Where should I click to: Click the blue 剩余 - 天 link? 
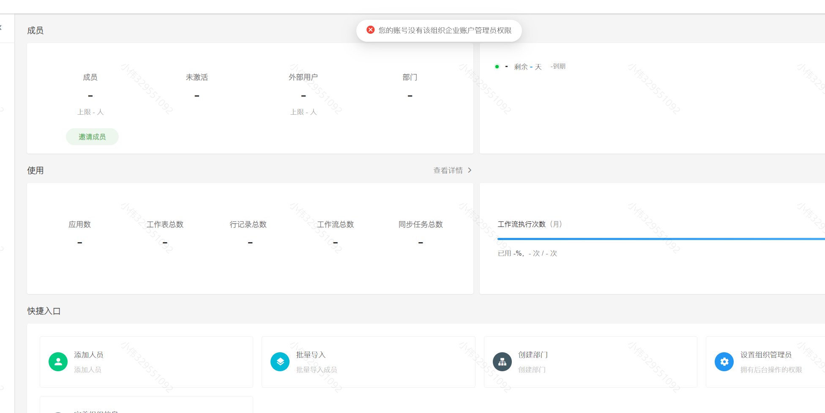[x=527, y=67]
